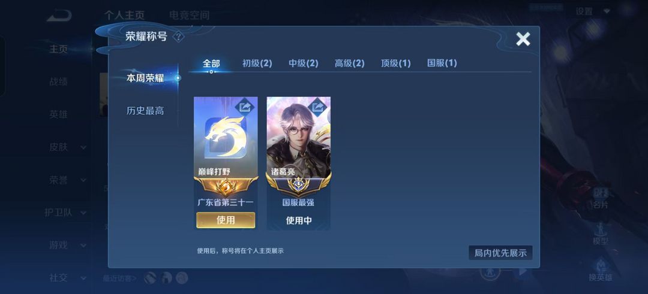Click the 局内优先展示 button
Viewport: 648px width, 294px height.
tap(500, 253)
